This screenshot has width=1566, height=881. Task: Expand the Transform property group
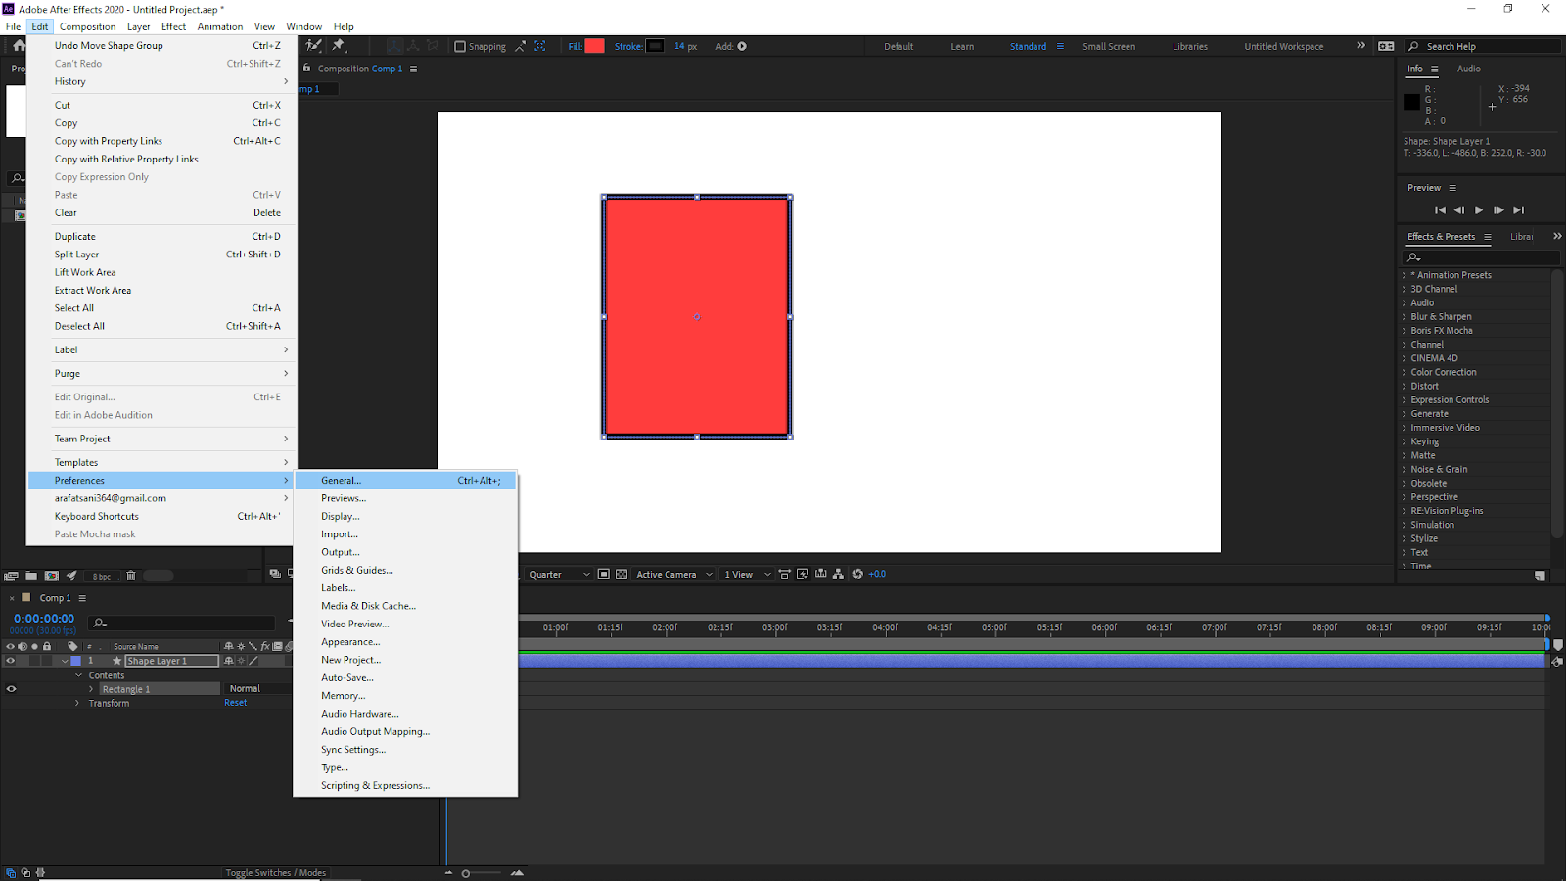[x=78, y=704]
